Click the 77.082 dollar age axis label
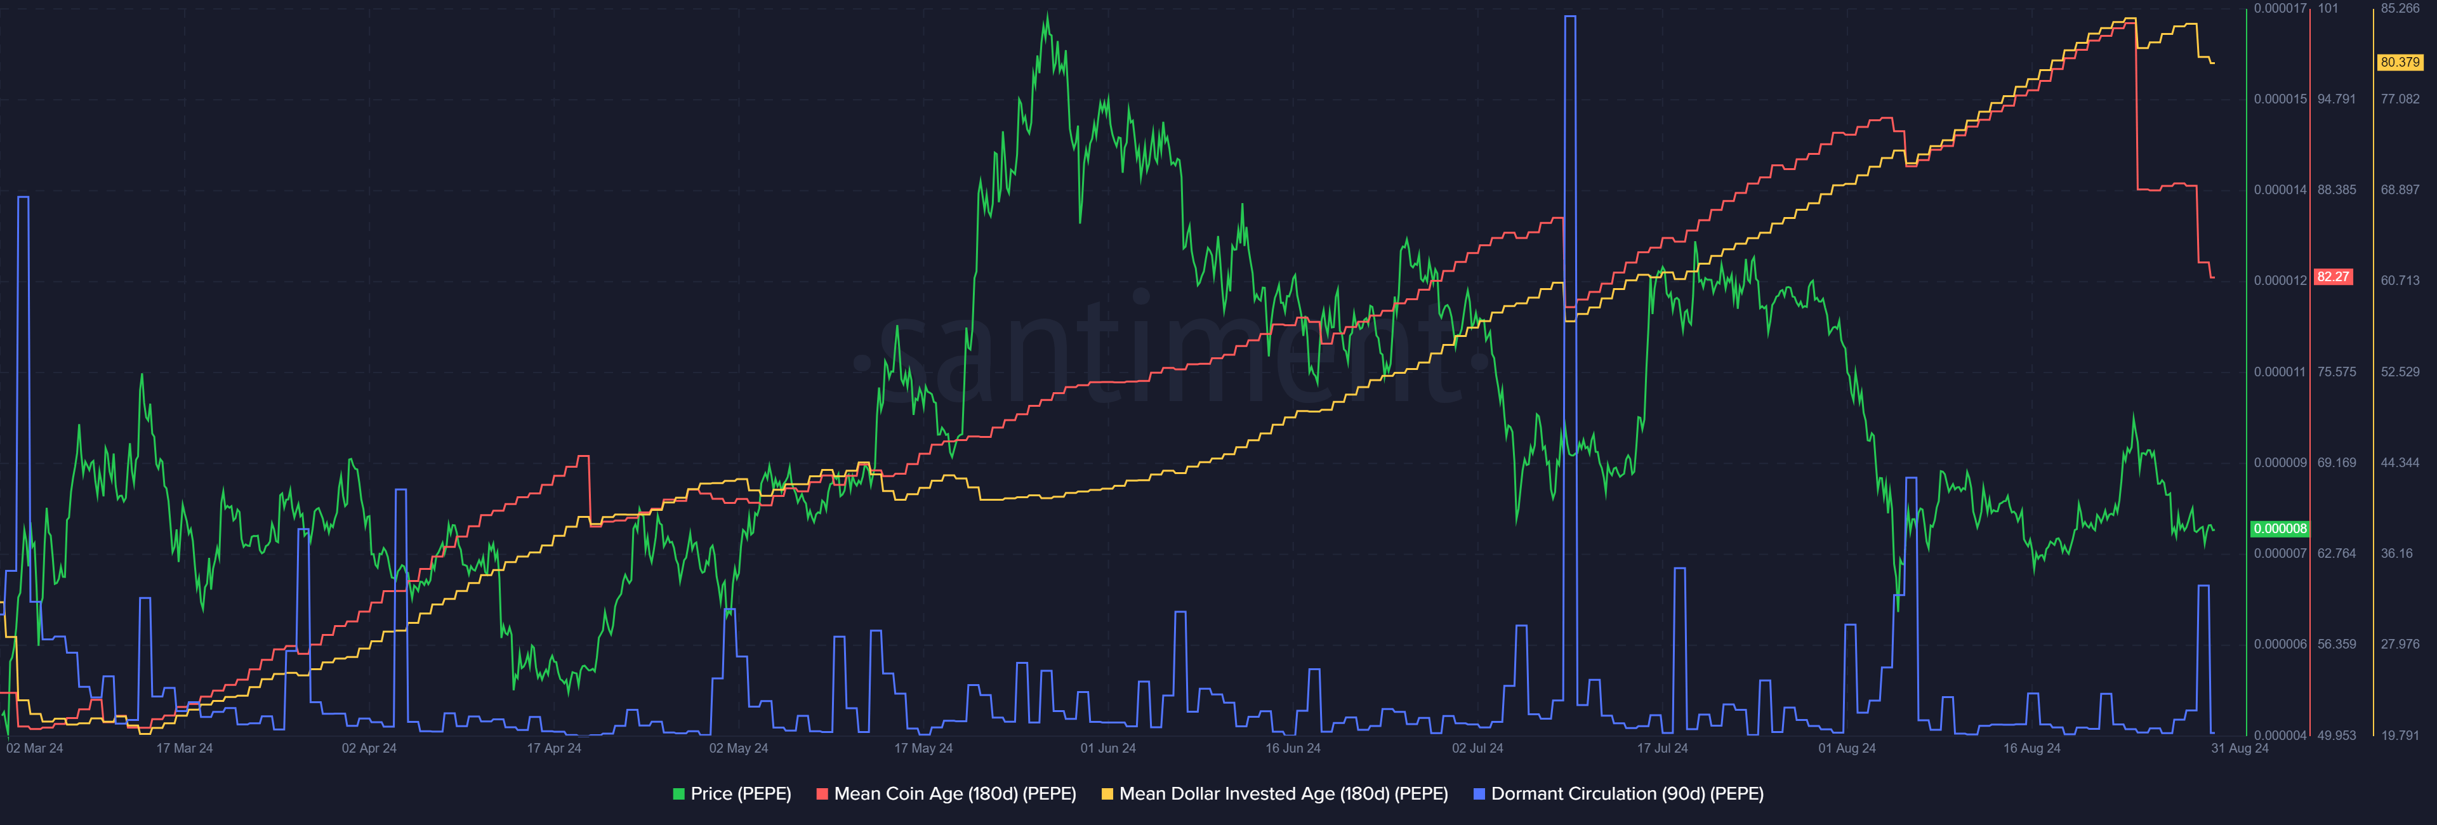The image size is (2437, 825). (2400, 100)
